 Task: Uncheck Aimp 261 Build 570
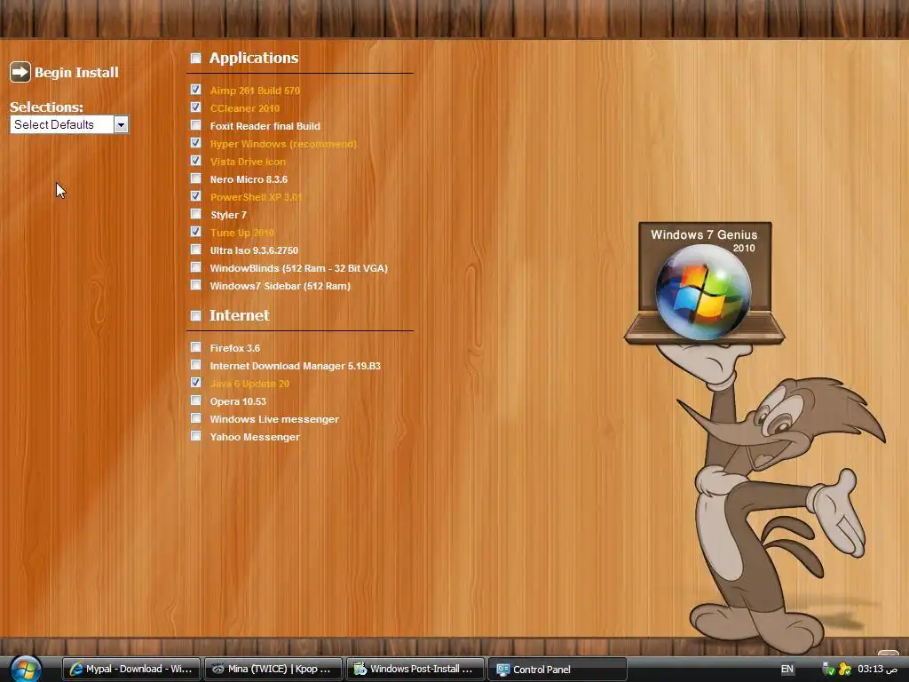[196, 90]
